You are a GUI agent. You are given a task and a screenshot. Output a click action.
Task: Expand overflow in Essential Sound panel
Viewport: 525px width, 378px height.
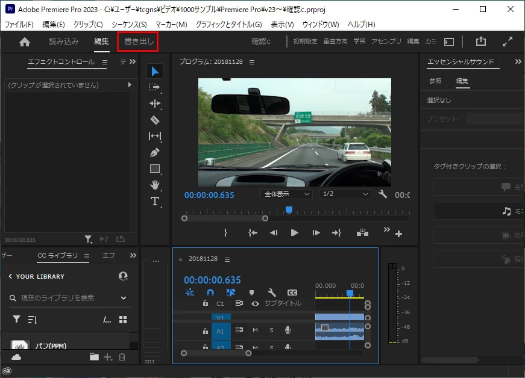(x=518, y=61)
